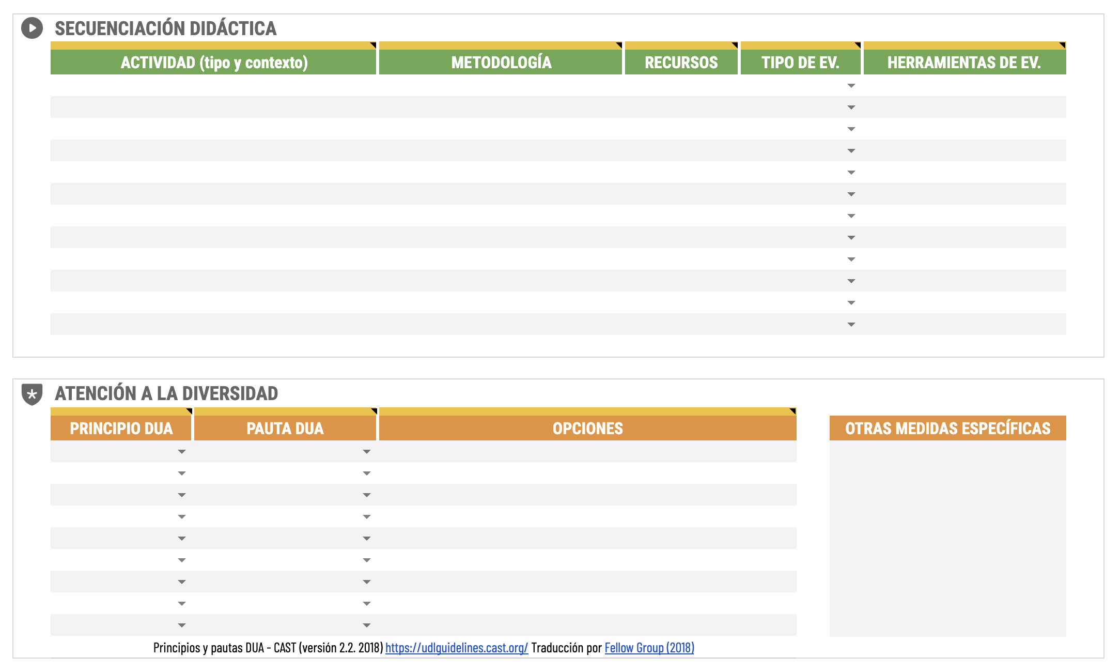Click the first empty cell under OPCIONES
Image resolution: width=1120 pixels, height=672 pixels.
point(587,452)
